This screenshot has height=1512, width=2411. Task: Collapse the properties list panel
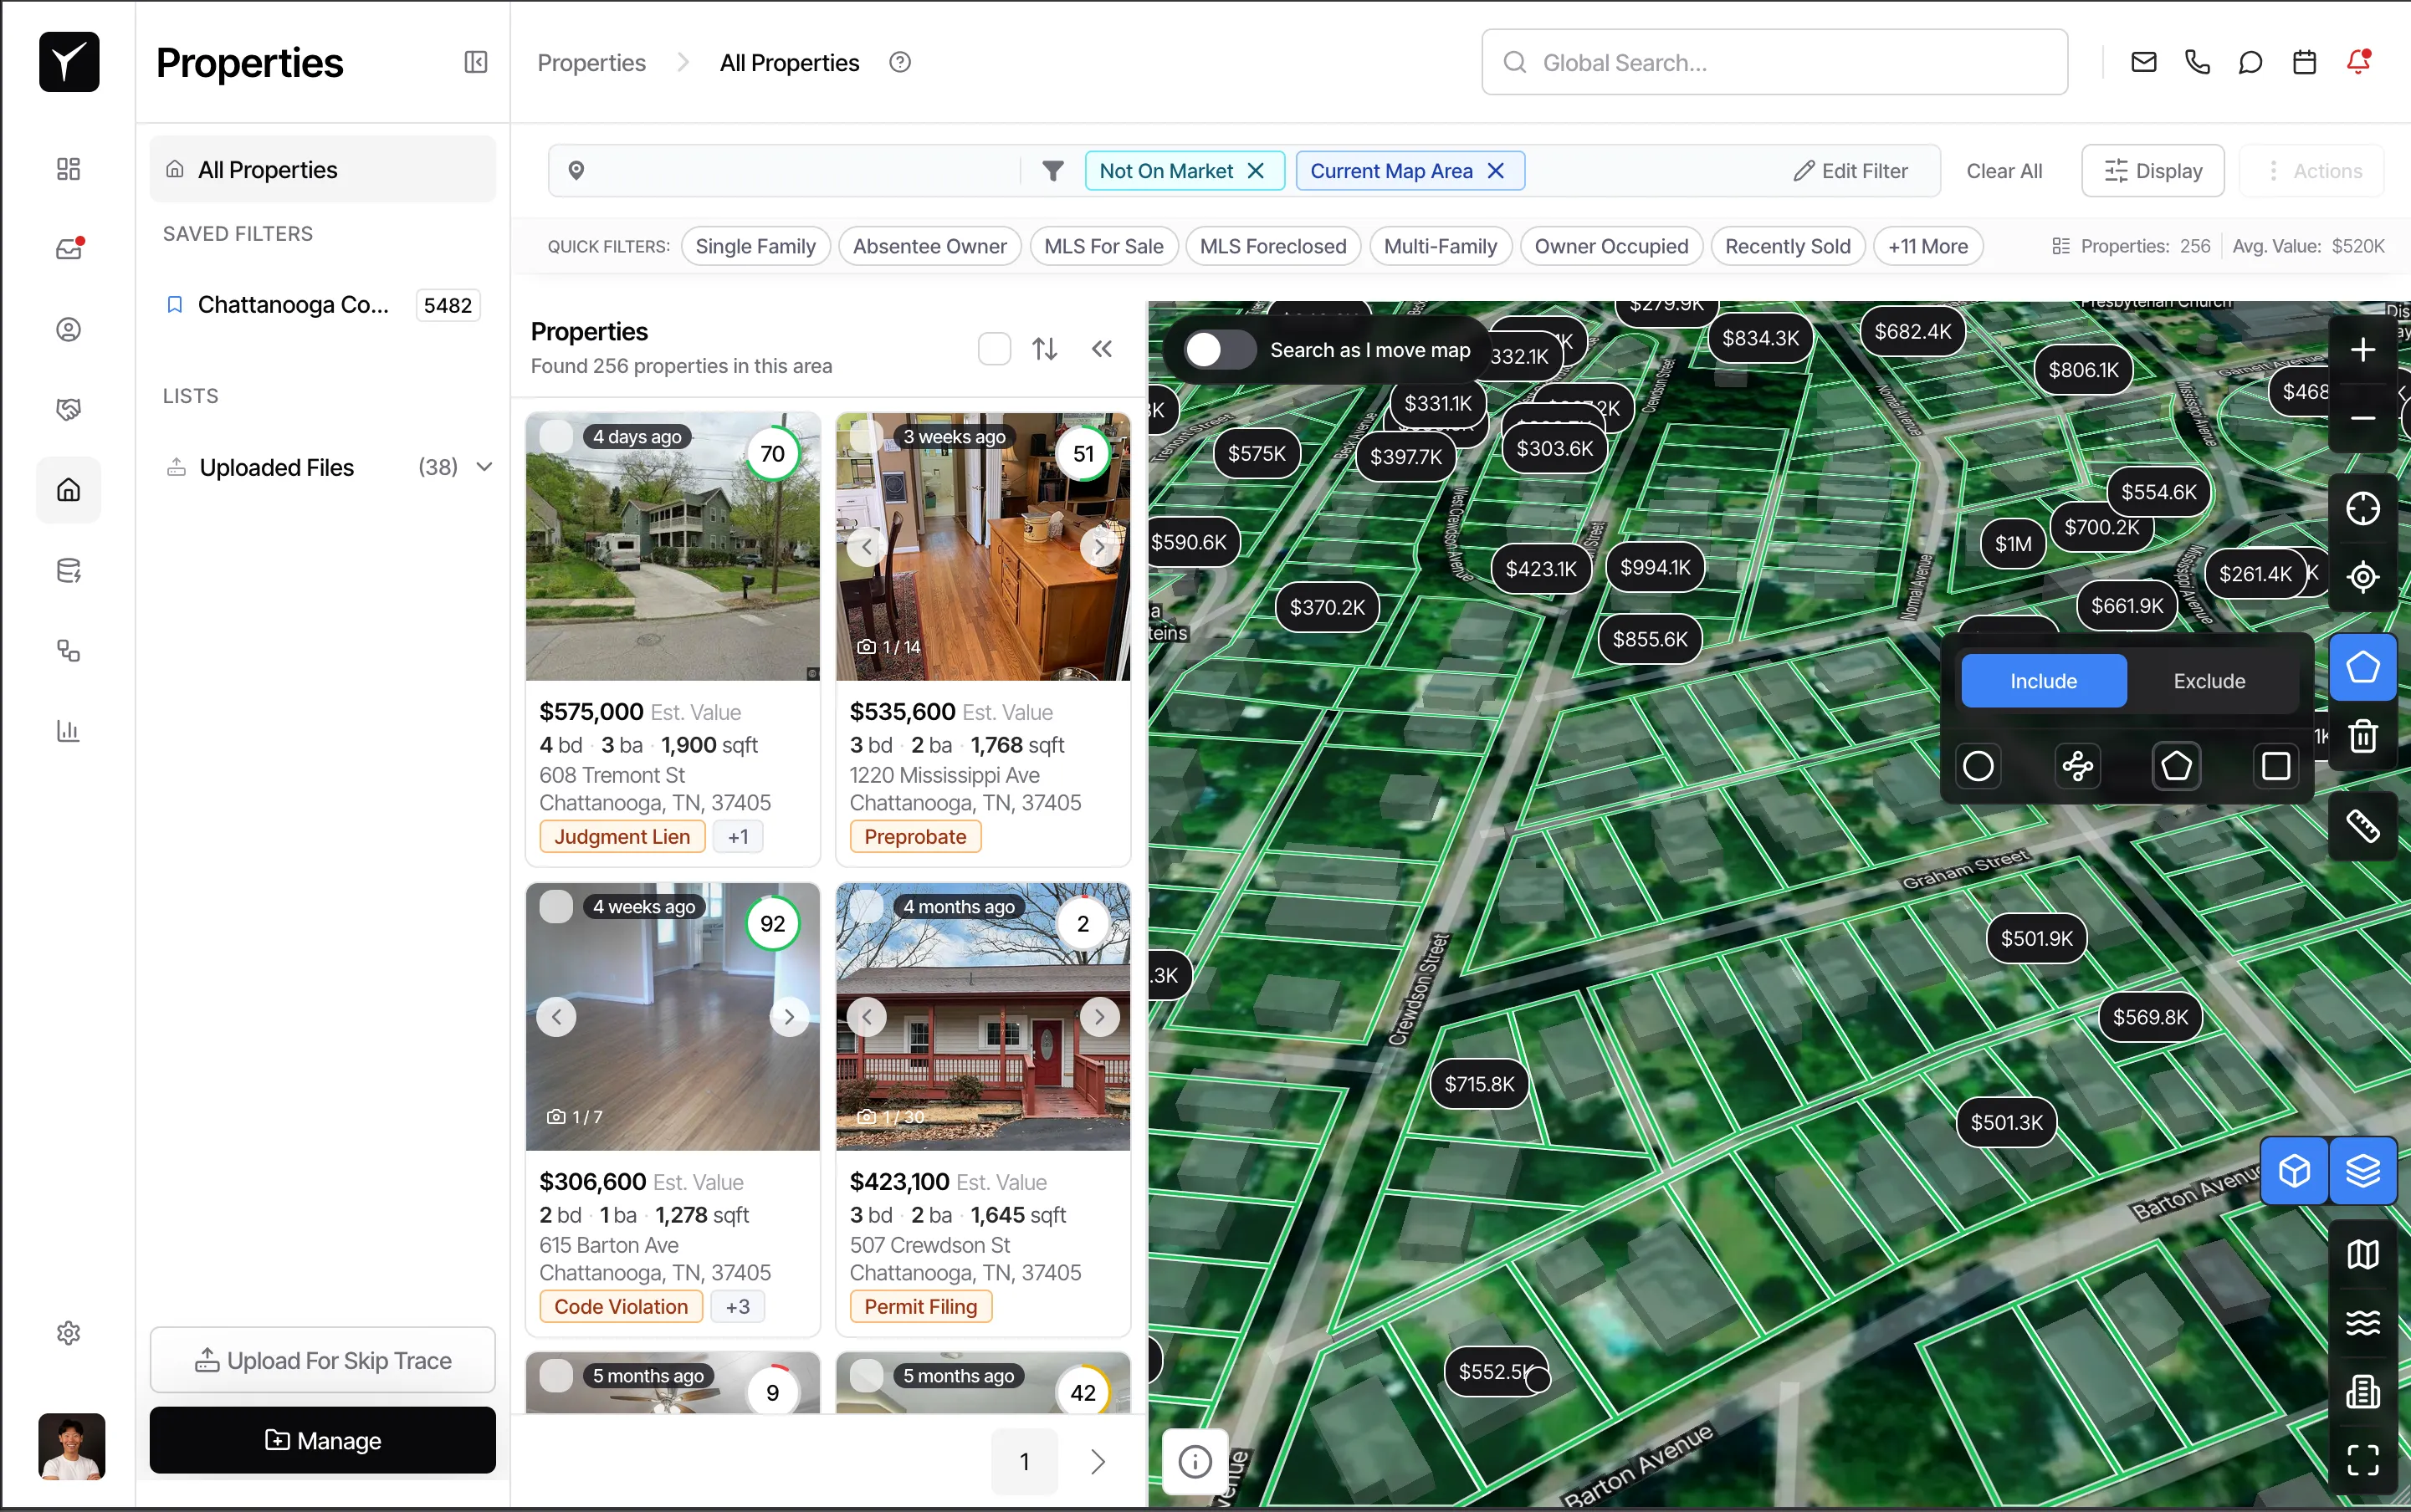coord(1102,349)
